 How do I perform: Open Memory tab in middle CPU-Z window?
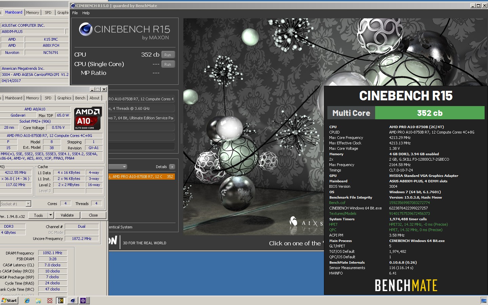[33, 98]
